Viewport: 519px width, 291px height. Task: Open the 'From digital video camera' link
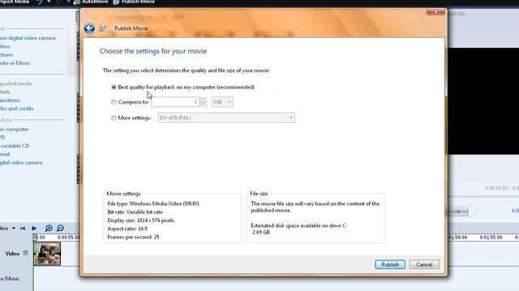pos(28,38)
